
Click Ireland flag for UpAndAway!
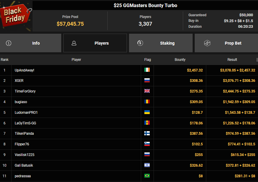pos(147,70)
